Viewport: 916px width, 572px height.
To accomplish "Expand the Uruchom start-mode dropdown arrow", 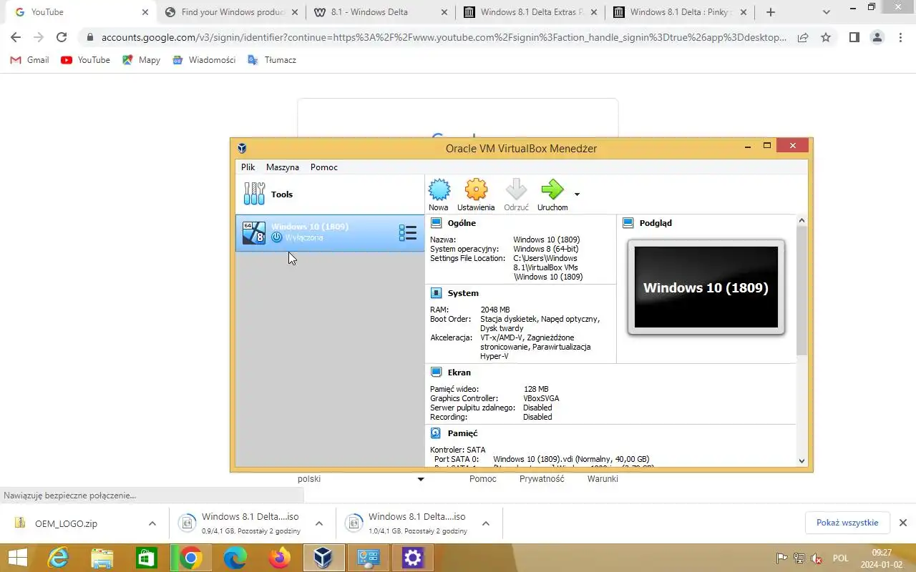I will 577,194.
